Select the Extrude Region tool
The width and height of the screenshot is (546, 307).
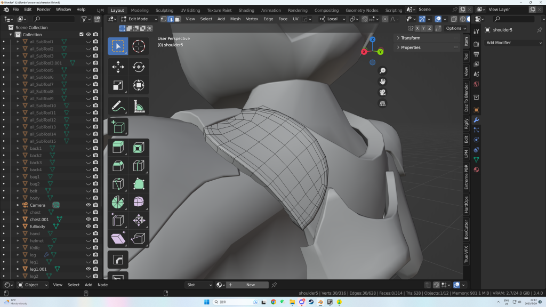click(118, 148)
